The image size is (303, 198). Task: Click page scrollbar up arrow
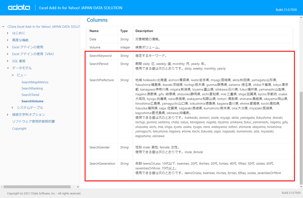[301, 17]
